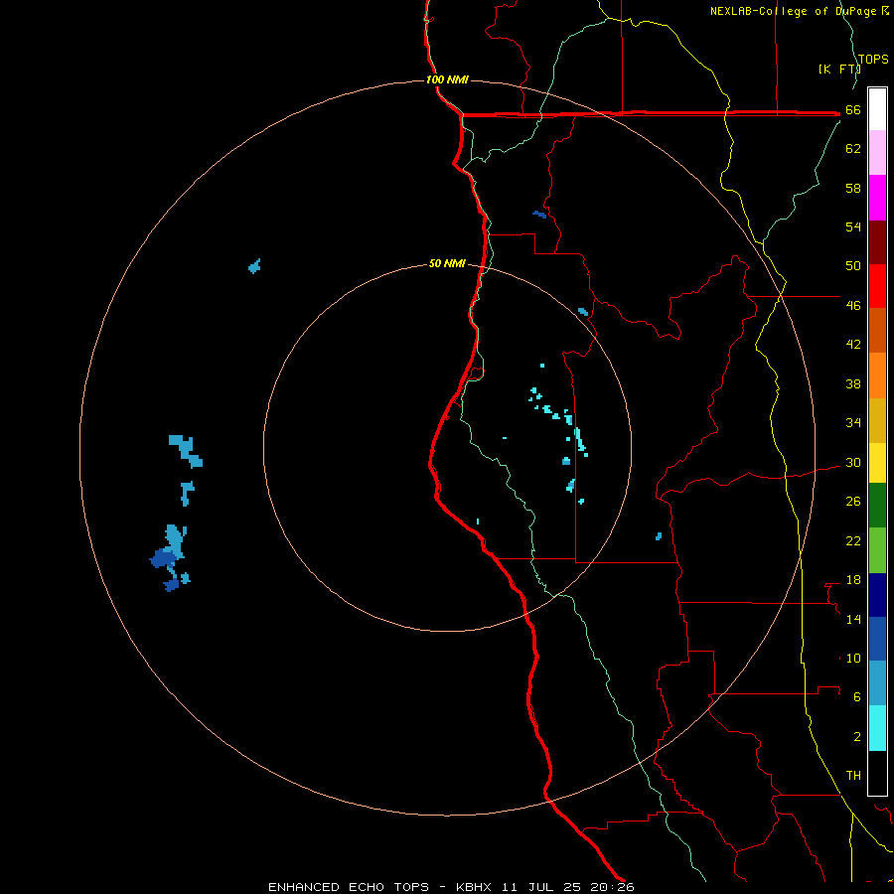Click the legend value "58"

(x=853, y=188)
